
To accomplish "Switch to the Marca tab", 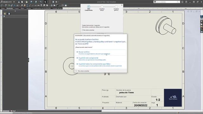I will [23, 8].
